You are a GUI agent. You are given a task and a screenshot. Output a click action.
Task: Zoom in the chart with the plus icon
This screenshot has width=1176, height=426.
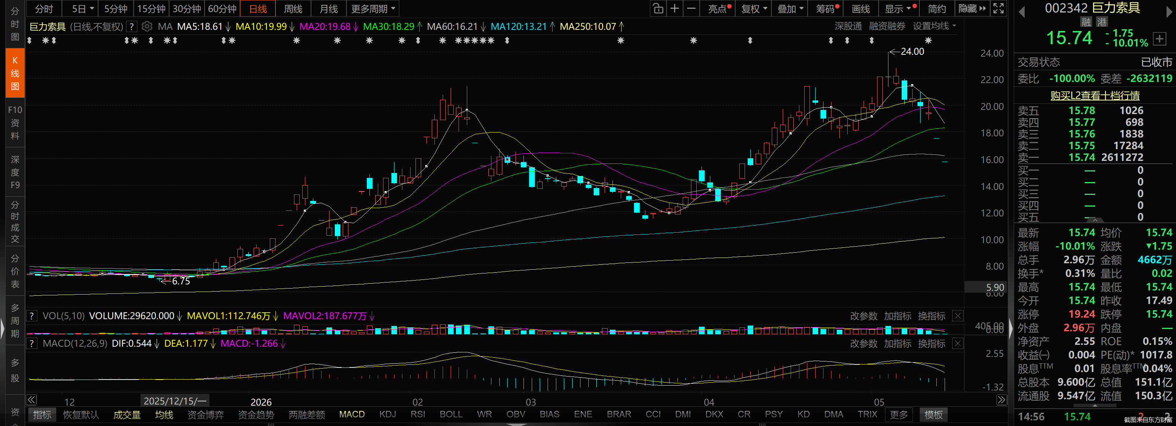(674, 9)
